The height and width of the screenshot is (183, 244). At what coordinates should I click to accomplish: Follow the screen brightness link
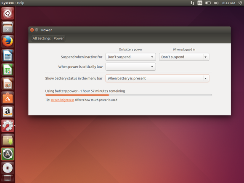(62, 100)
